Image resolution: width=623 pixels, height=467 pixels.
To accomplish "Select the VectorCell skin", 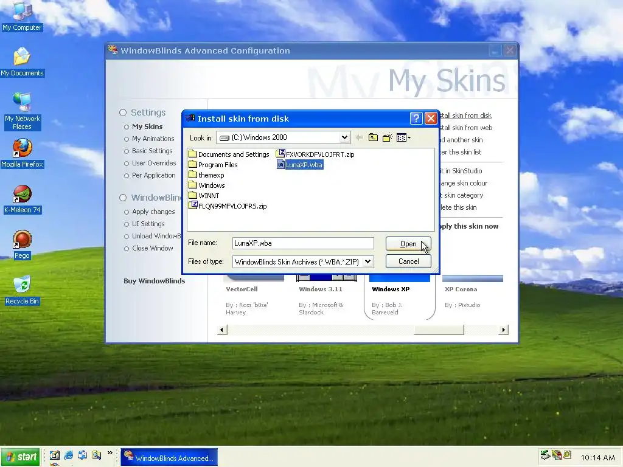I will click(254, 296).
